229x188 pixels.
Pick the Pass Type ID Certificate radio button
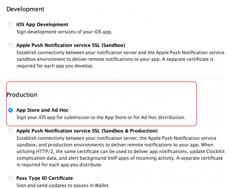click(10, 178)
